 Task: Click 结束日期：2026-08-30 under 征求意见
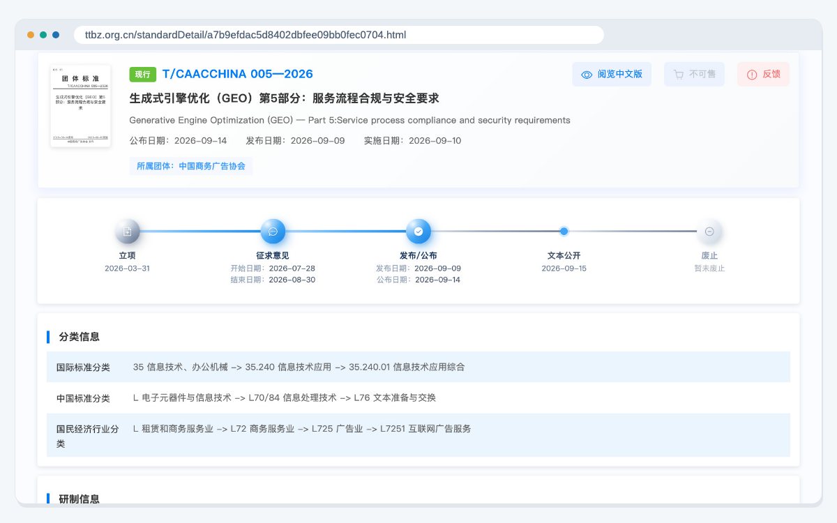click(x=273, y=280)
